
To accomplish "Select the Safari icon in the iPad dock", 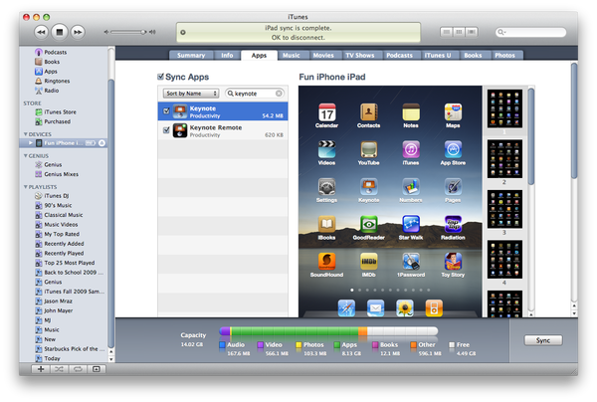I will pyautogui.click(x=346, y=308).
